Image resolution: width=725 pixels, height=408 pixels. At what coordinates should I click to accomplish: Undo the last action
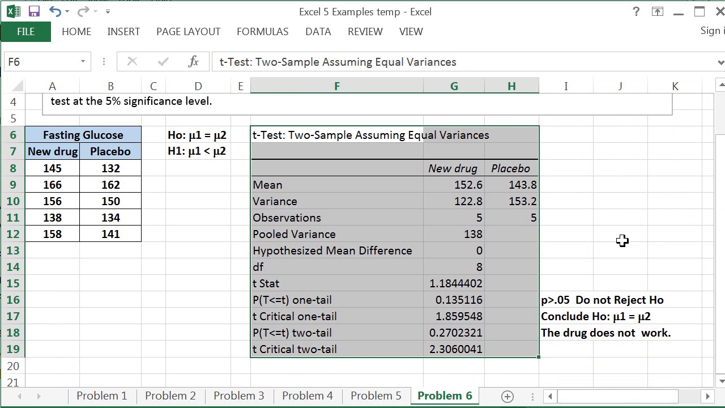[55, 11]
